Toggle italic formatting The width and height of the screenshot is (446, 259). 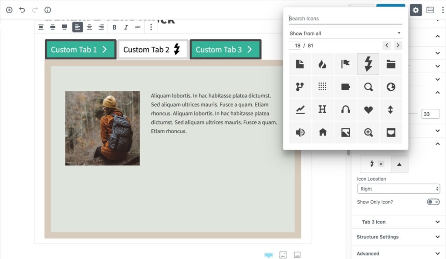tap(126, 27)
